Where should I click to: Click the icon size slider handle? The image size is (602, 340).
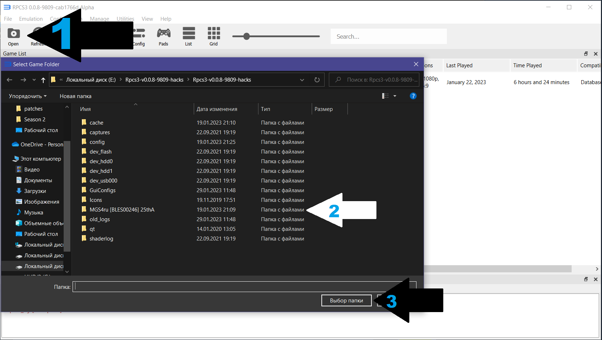(247, 37)
